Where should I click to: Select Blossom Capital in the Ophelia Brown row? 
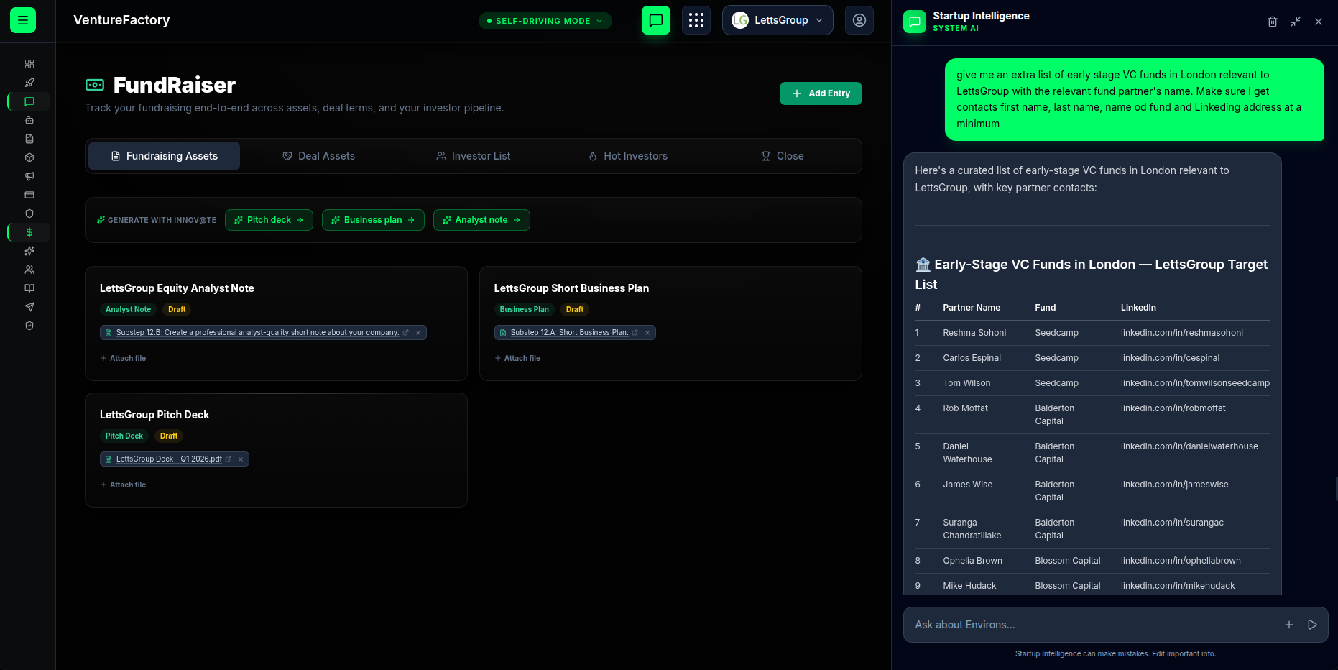click(1067, 561)
